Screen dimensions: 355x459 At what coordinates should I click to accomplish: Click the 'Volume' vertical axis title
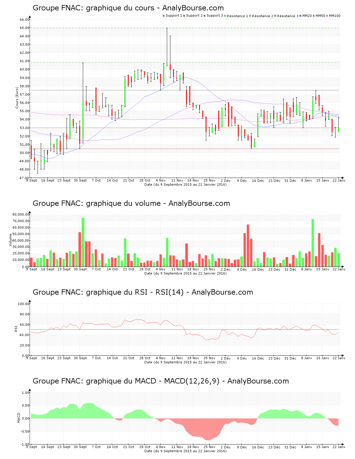[x=11, y=240]
